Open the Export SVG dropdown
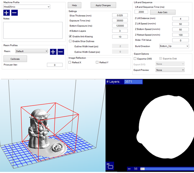 click(170, 64)
